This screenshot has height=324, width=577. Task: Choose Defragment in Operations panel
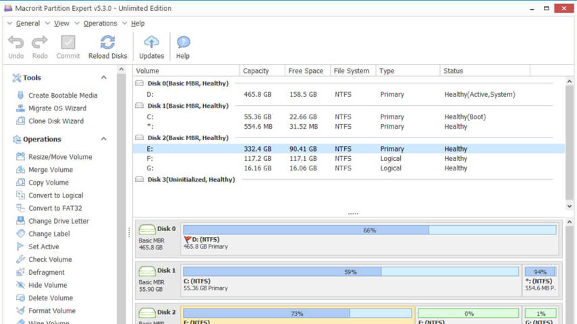click(x=46, y=273)
